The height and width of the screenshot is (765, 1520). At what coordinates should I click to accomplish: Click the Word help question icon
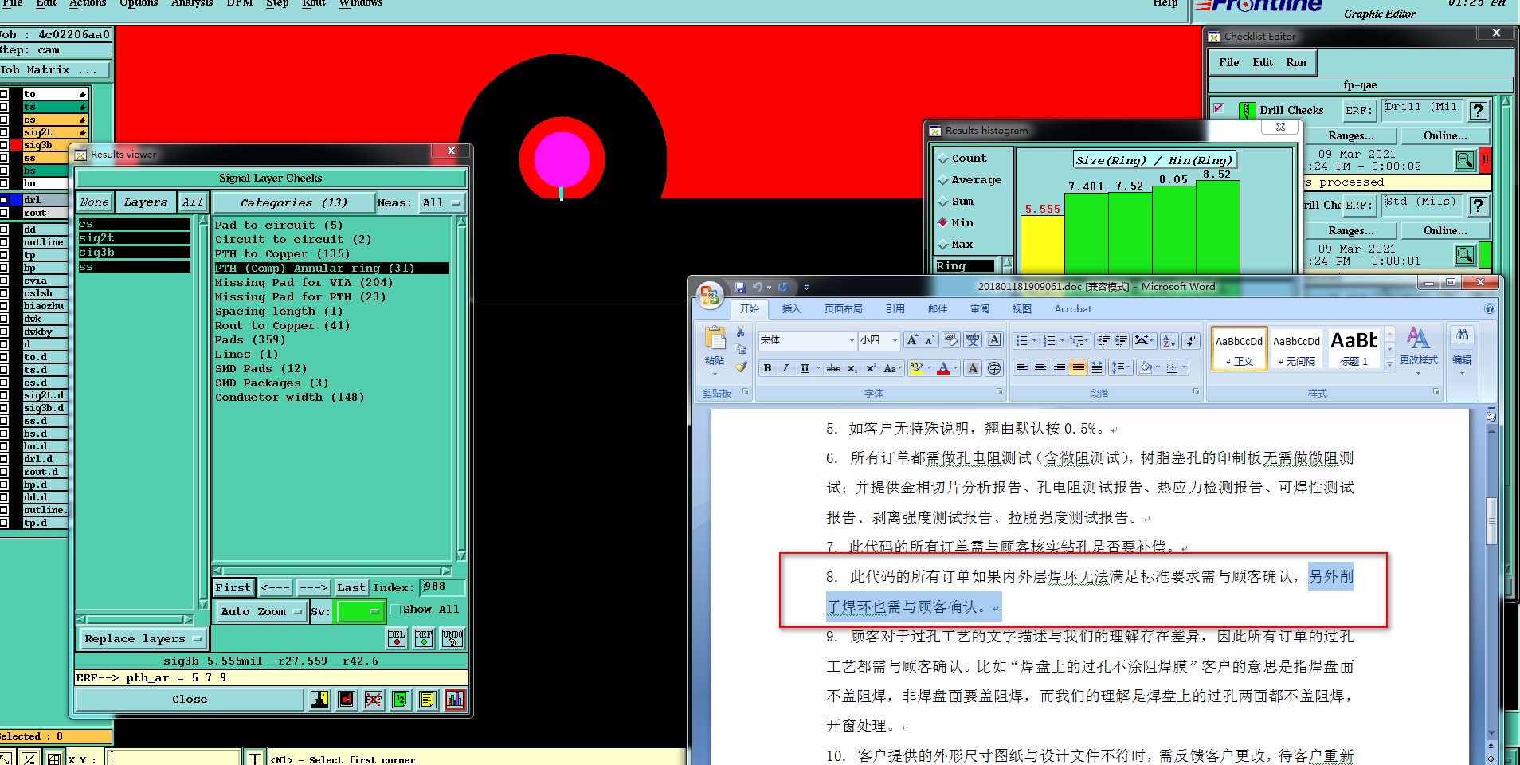tap(1490, 309)
